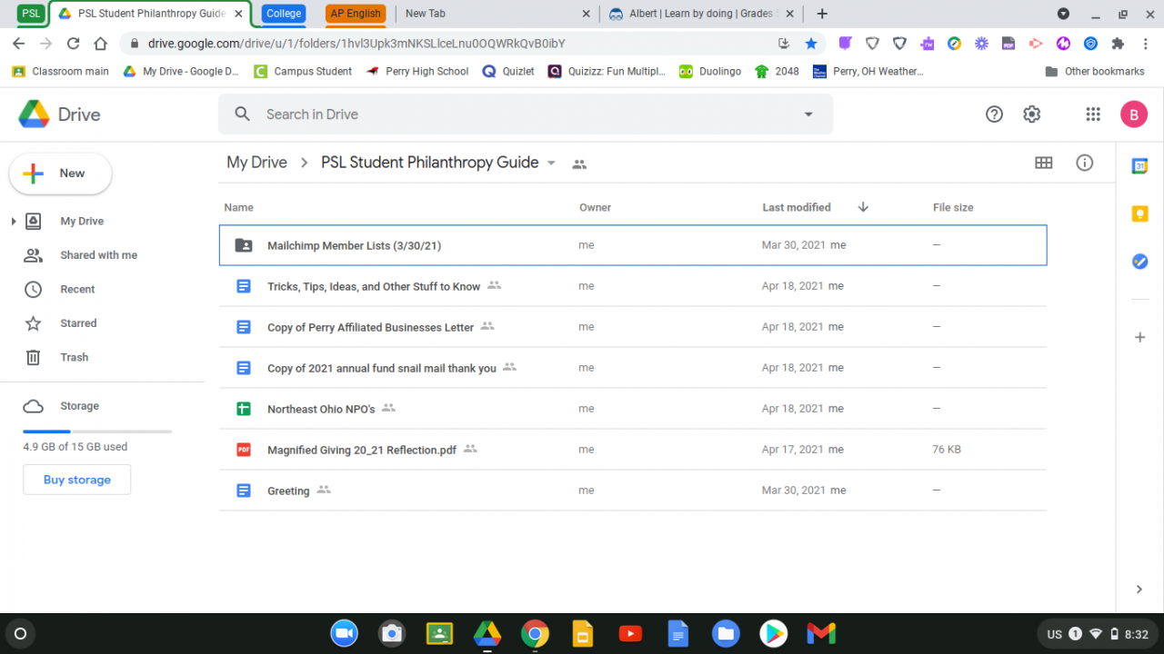The image size is (1164, 654).
Task: Select Mailchimp Member Lists (3/30/21) folder
Action: [x=633, y=245]
